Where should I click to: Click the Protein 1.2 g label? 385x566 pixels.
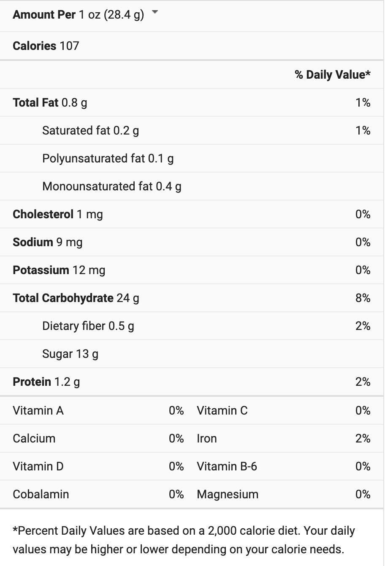coord(46,382)
